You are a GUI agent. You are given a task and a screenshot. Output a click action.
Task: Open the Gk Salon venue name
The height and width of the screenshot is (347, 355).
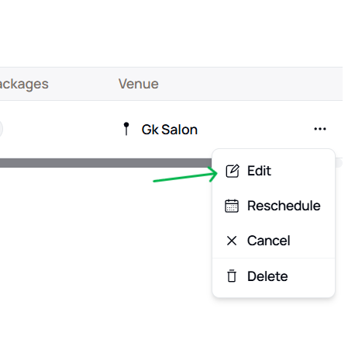click(x=170, y=130)
